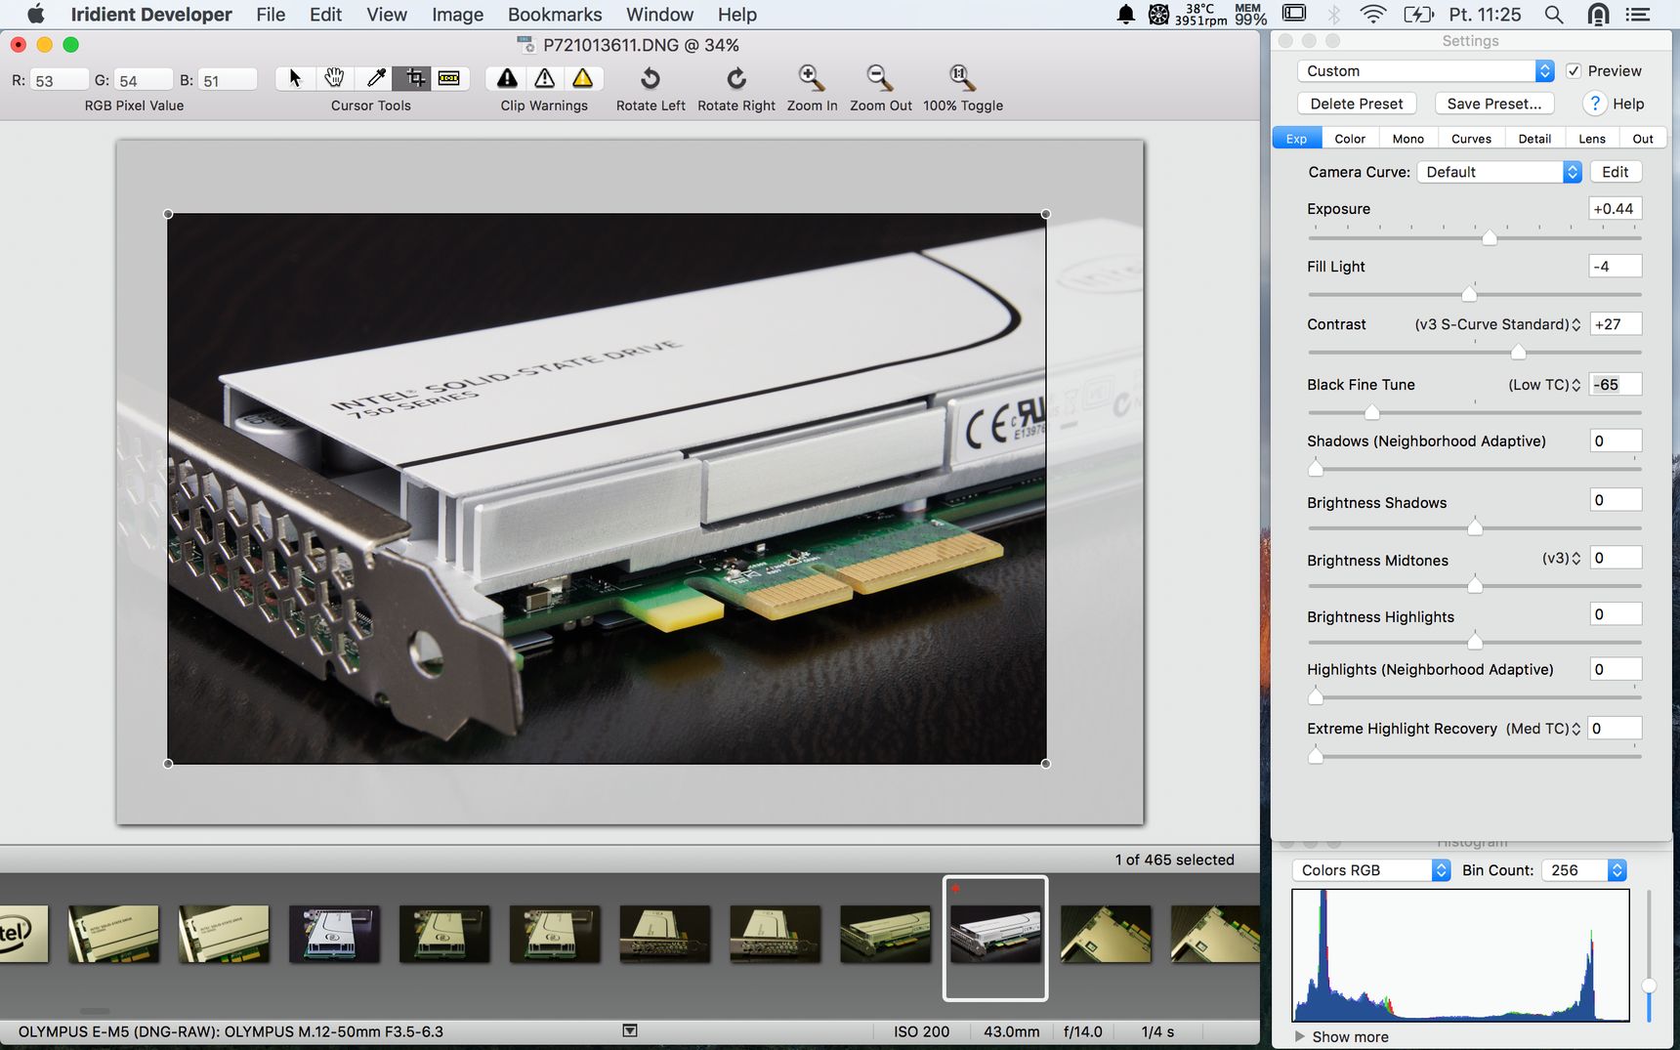Open the Bookmarks menu
This screenshot has height=1050, width=1680.
tap(555, 15)
